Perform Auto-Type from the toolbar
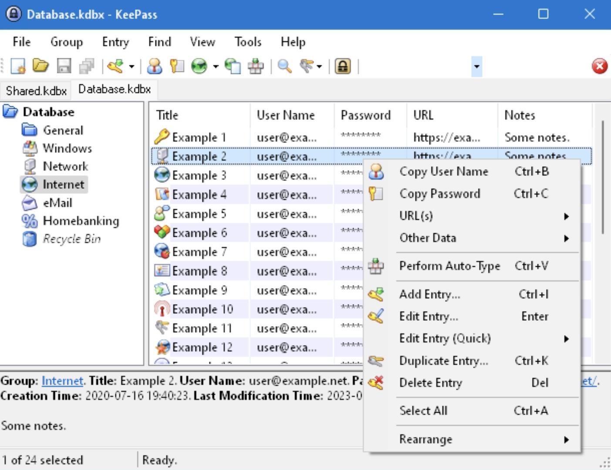 pos(255,66)
